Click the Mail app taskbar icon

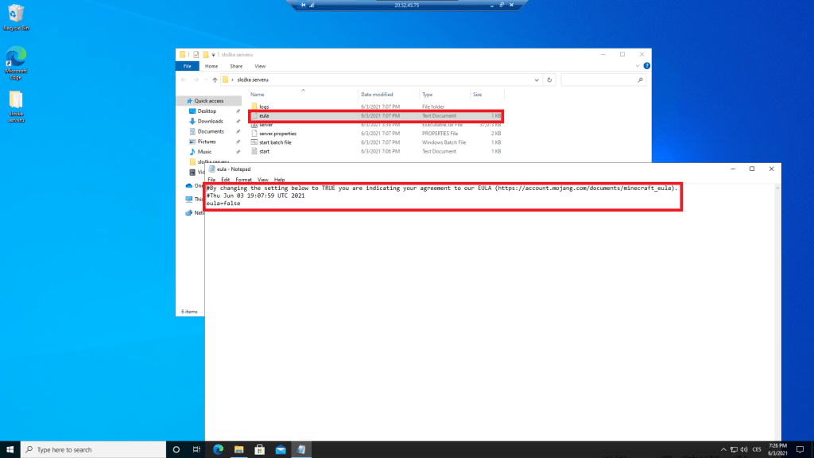click(280, 449)
